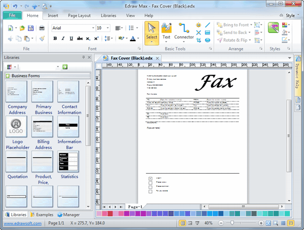
Task: Click the Save icon in the File group
Action: coord(30,28)
